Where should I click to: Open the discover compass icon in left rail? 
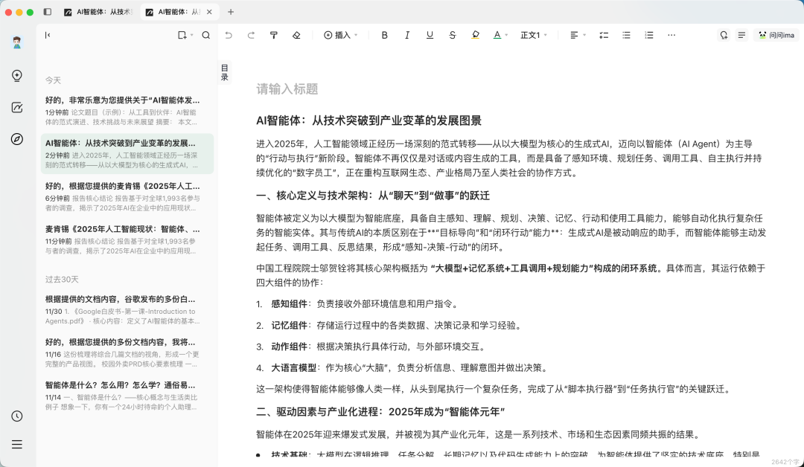click(x=18, y=138)
